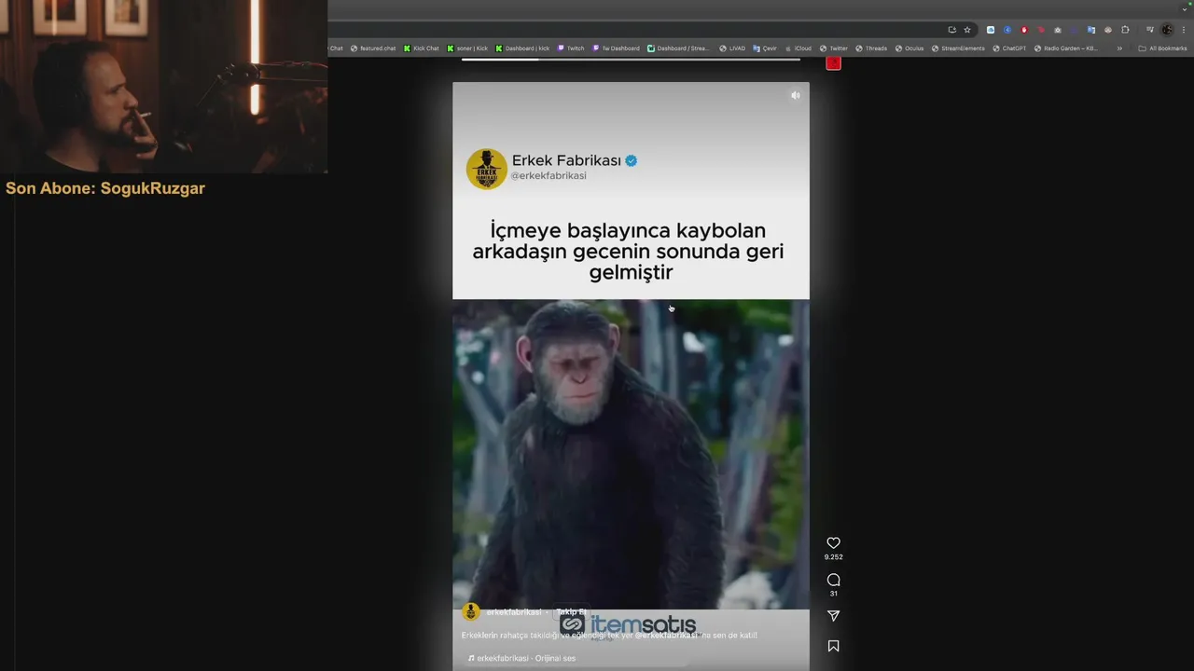Viewport: 1194px width, 671px height.
Task: Open the Chrome profile avatar
Action: point(1167,30)
